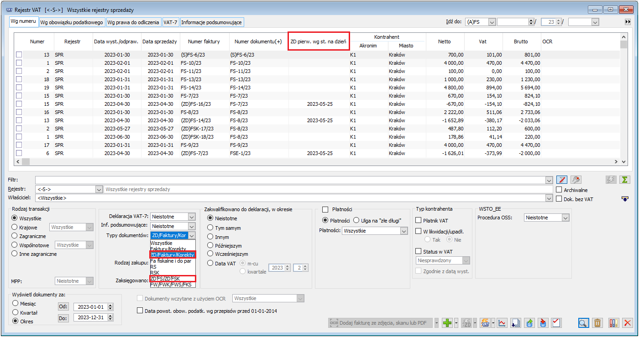Click the stacked pages with down arrow icon
Screen dimensions: 639x337
tap(516, 323)
